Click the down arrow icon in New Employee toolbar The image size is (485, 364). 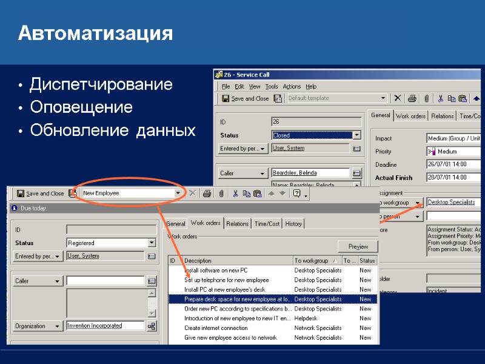click(x=283, y=194)
